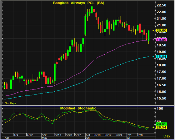The image size is (175, 140).
Task: Click the 21.50 price axis label
Action: tap(161, 19)
